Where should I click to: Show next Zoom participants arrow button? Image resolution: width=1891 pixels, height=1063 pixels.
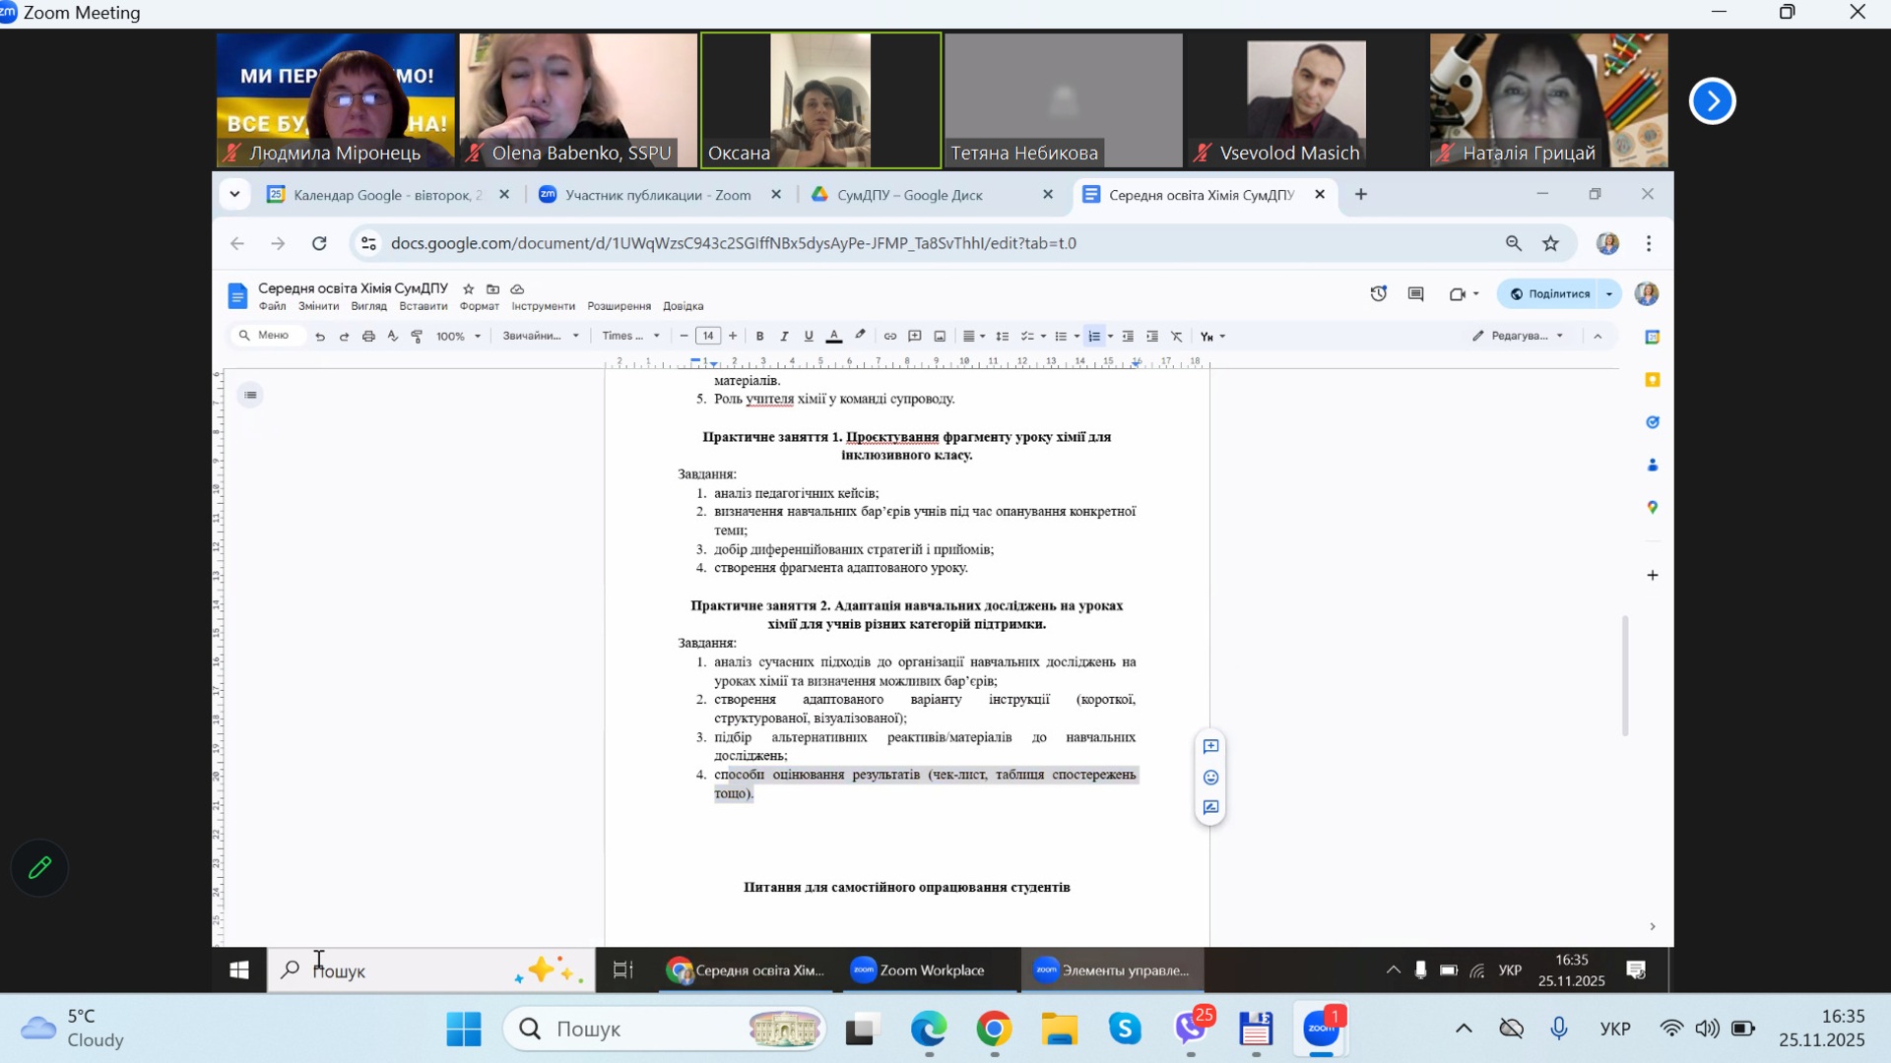coord(1712,100)
